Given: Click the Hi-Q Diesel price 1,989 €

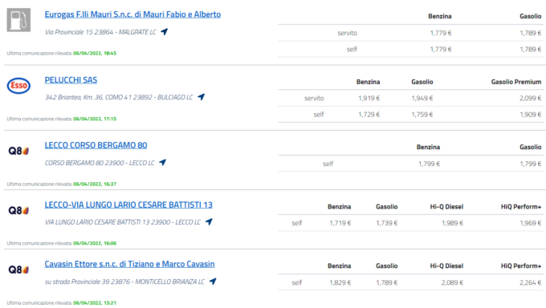Looking at the screenshot, I should (452, 223).
